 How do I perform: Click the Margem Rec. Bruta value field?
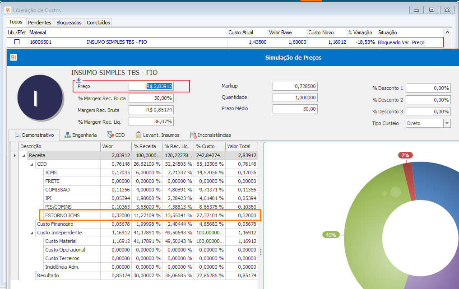pyautogui.click(x=151, y=110)
